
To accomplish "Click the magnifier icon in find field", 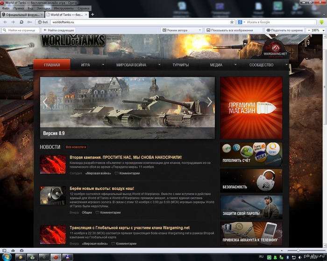I will [x=5, y=30].
